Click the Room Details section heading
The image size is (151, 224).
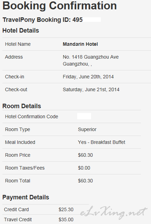(x=22, y=106)
